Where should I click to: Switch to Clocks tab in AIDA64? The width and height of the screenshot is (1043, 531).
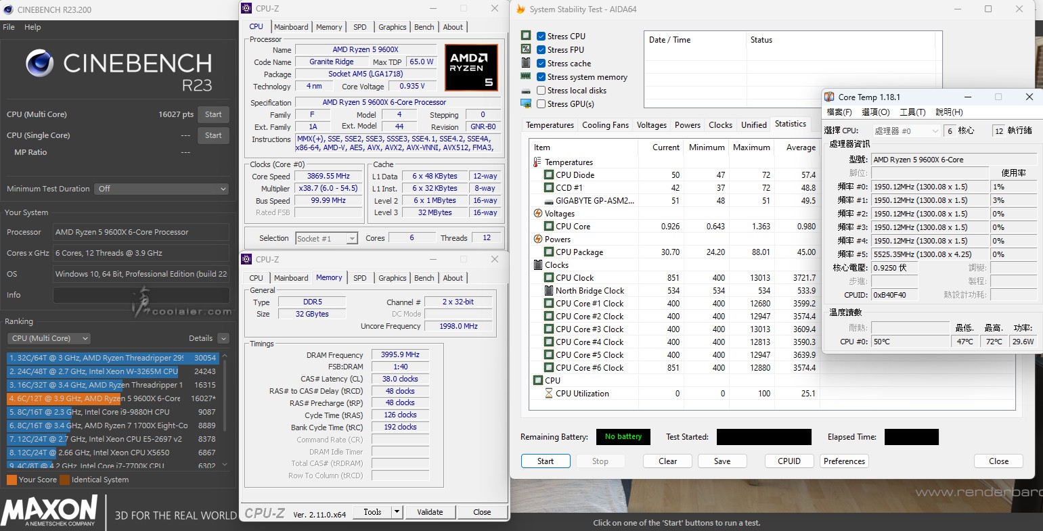[720, 125]
